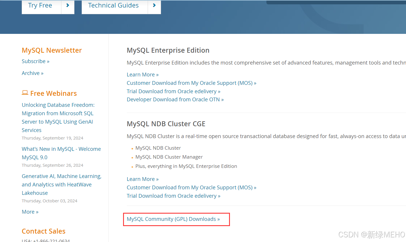Viewport: 406px width, 242px height.
Task: Open NDB Cluster Trial Download from edelivery
Action: pyautogui.click(x=173, y=196)
